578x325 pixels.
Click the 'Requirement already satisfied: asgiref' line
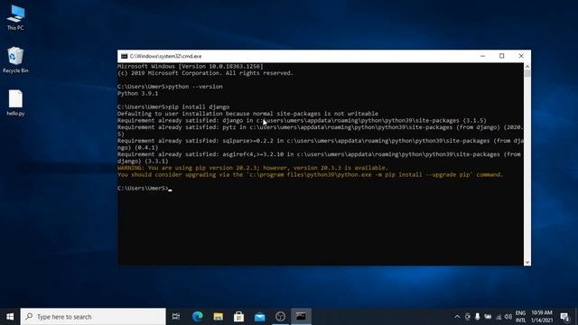[x=319, y=158]
